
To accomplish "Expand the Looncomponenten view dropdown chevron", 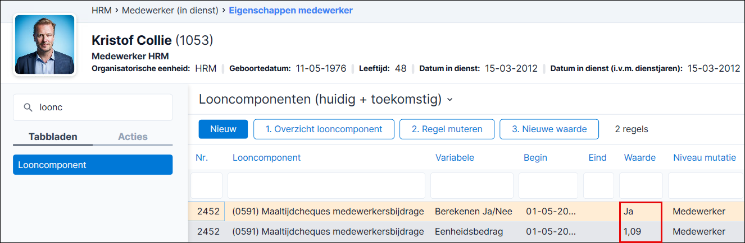I will click(x=449, y=100).
